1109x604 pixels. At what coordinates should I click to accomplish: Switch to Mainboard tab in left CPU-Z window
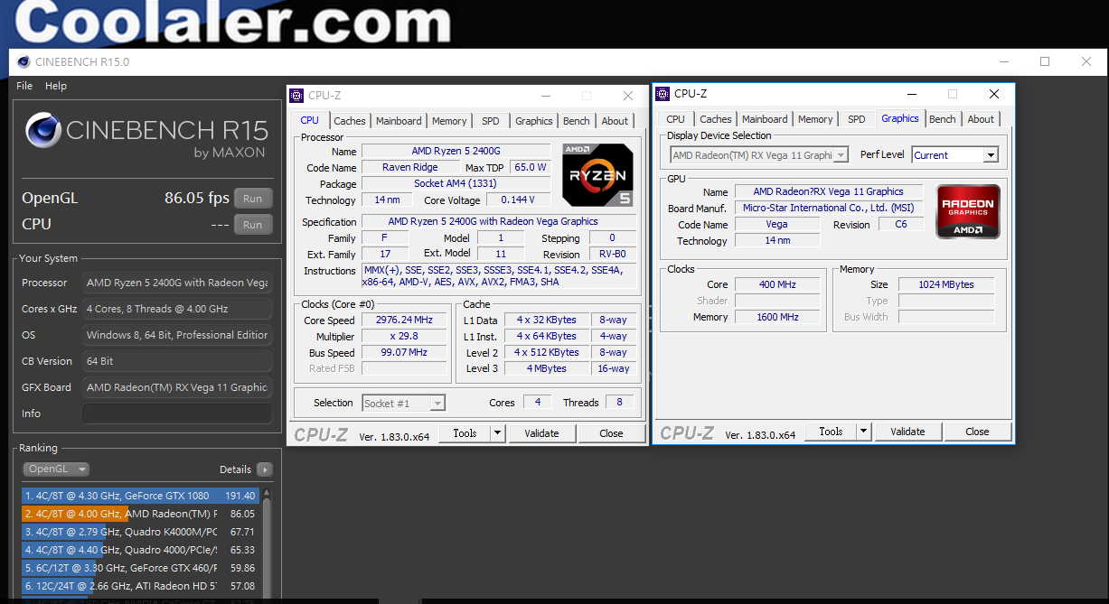tap(399, 121)
